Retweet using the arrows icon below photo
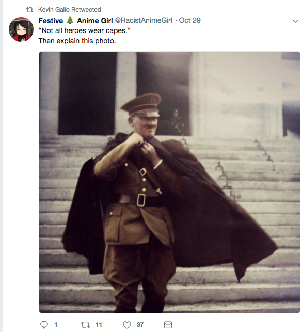The image size is (302, 332). tap(85, 325)
